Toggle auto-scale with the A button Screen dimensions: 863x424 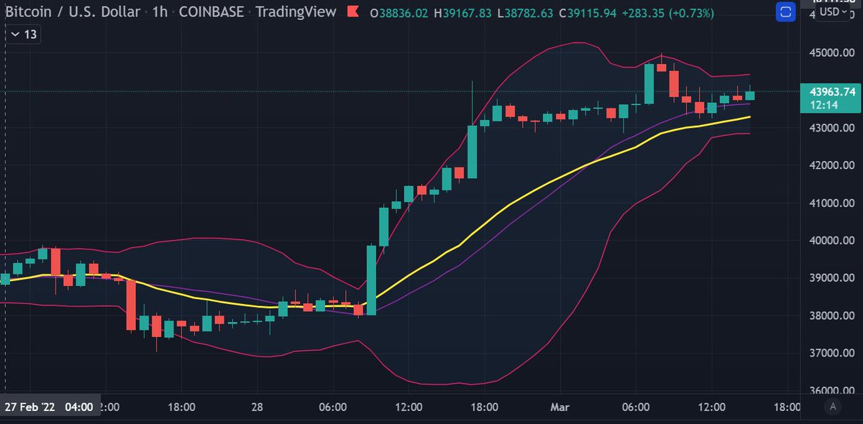click(833, 407)
